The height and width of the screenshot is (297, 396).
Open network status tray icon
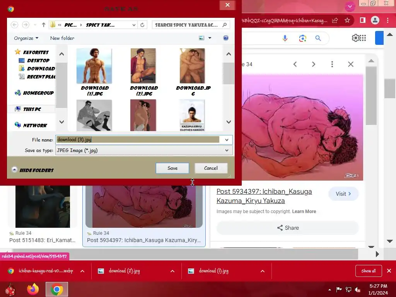tap(348, 289)
